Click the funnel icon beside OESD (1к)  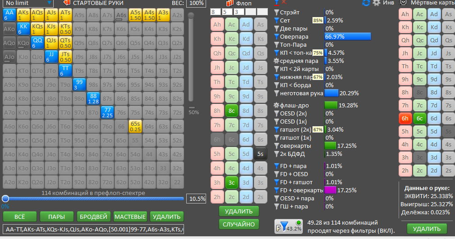(x=276, y=122)
